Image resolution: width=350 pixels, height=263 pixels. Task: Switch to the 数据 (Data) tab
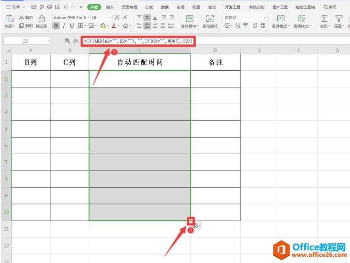165,8
